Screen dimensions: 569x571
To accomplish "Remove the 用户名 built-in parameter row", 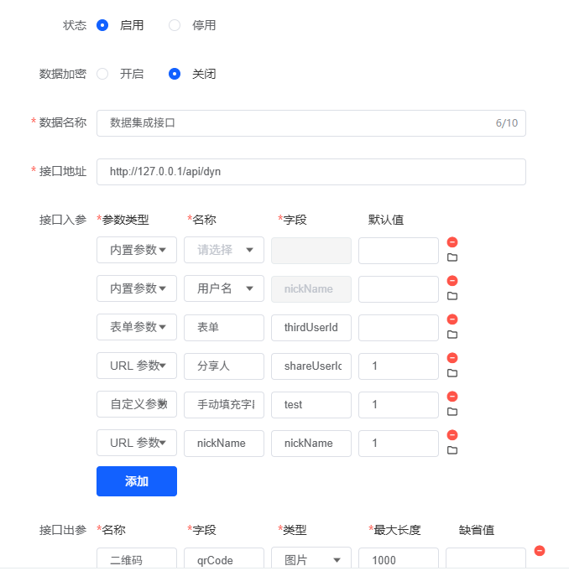I will coord(452,281).
